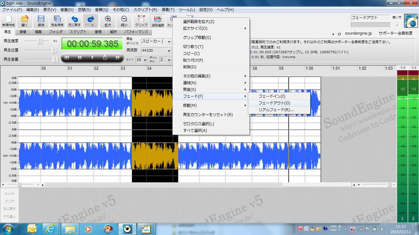Toggle the 波形追跡 waveform tracking tool
This screenshot has width=419, height=235.
click(157, 21)
